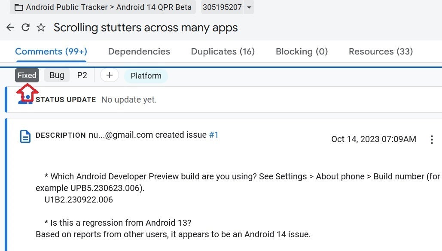This screenshot has height=251, width=442.
Task: Star this issue with the star icon
Action: click(x=41, y=27)
